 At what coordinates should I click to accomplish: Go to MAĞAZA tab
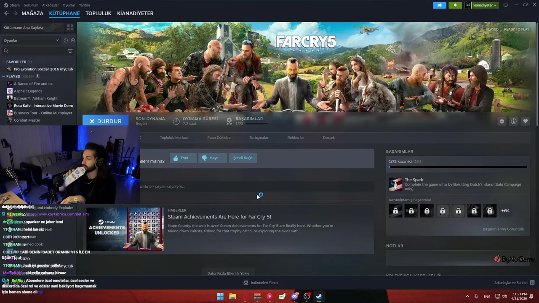point(32,13)
